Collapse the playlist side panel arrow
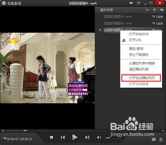 pos(96,68)
